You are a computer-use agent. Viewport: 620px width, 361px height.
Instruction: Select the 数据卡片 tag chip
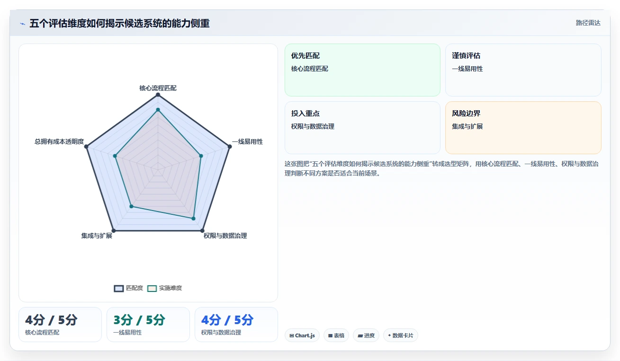point(401,335)
